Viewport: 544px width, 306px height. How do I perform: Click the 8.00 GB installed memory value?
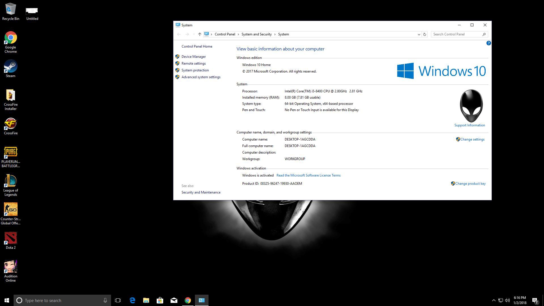coord(302,97)
